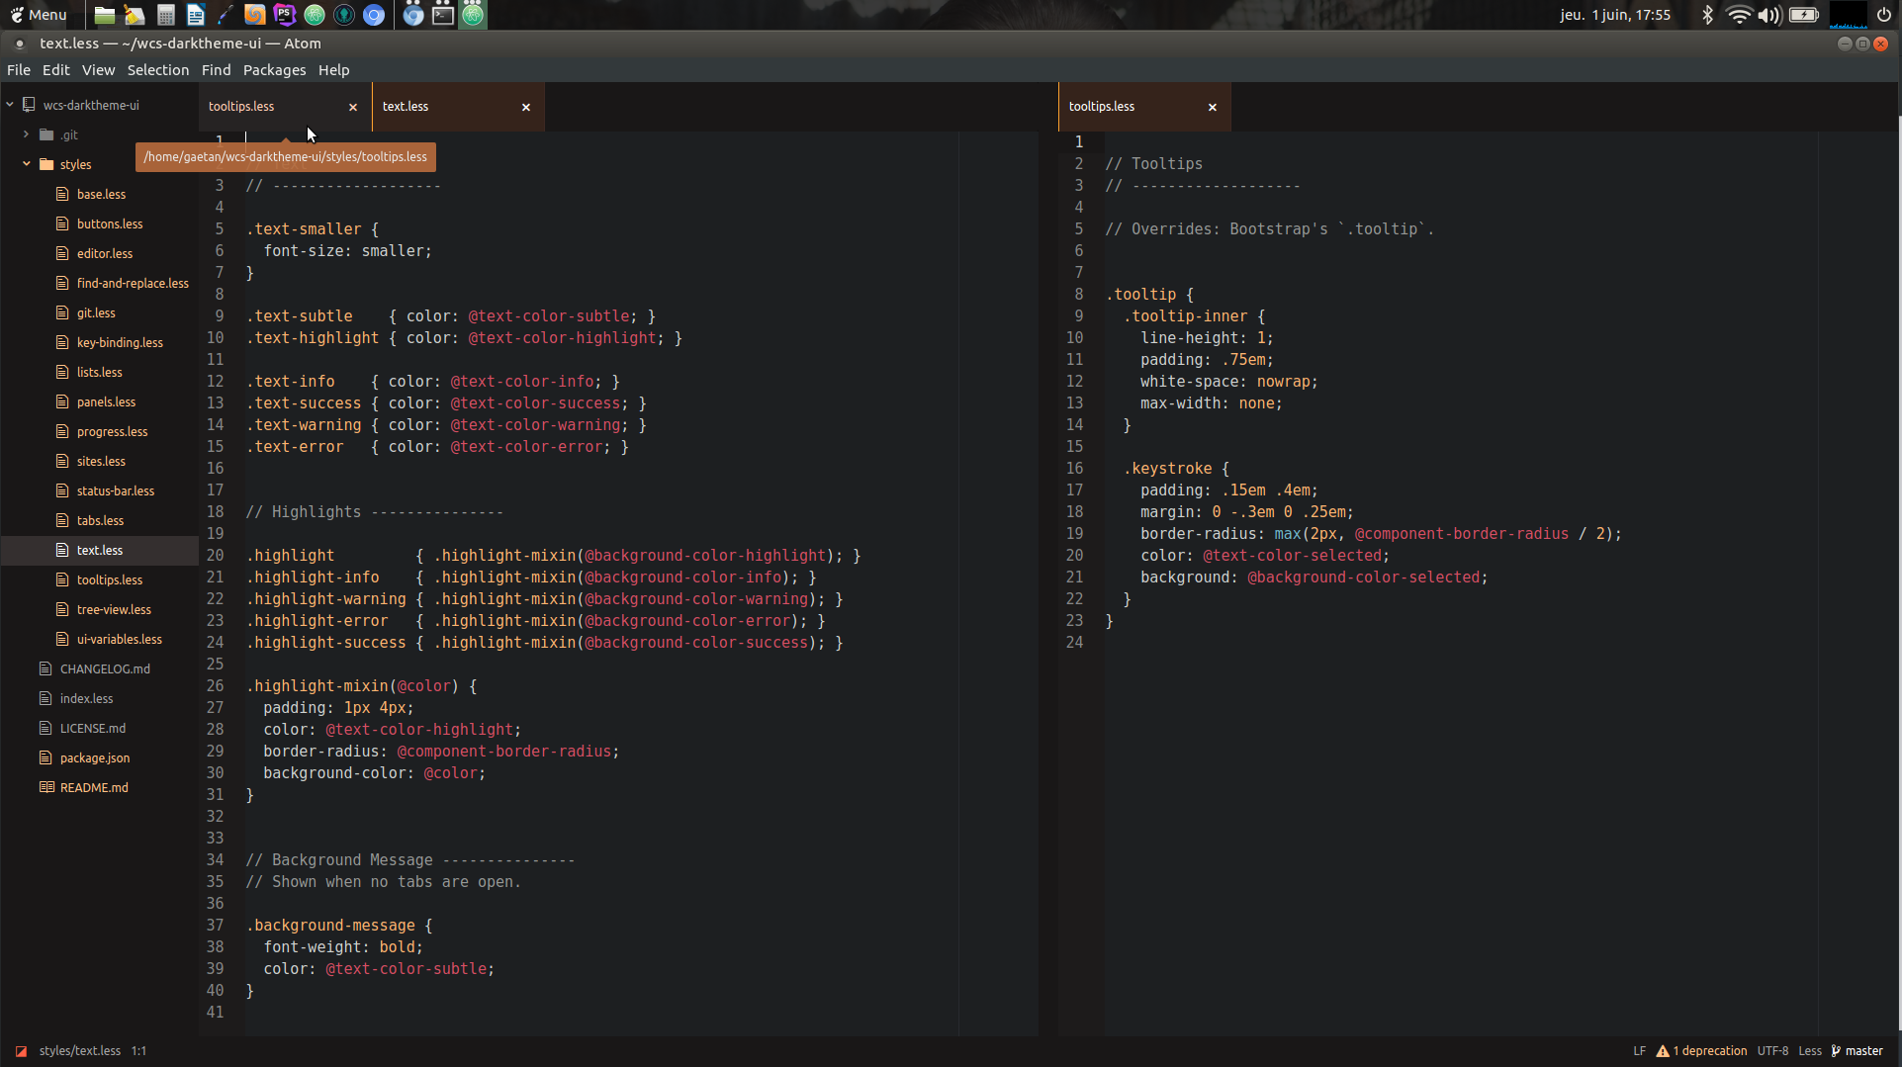Click the styles/text.less path in status bar
Viewport: 1902px width, 1067px height.
80,1051
